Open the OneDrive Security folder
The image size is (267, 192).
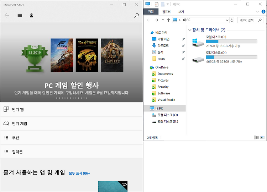tap(163, 87)
